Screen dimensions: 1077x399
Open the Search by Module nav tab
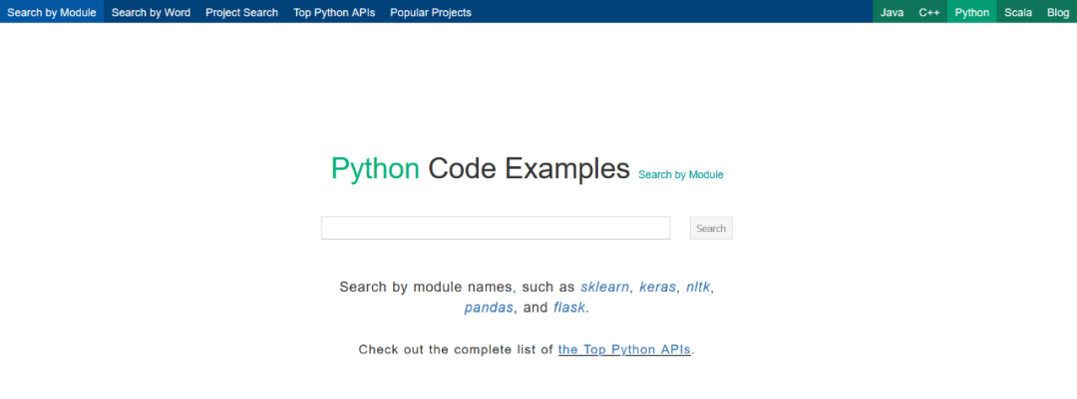pyautogui.click(x=51, y=13)
